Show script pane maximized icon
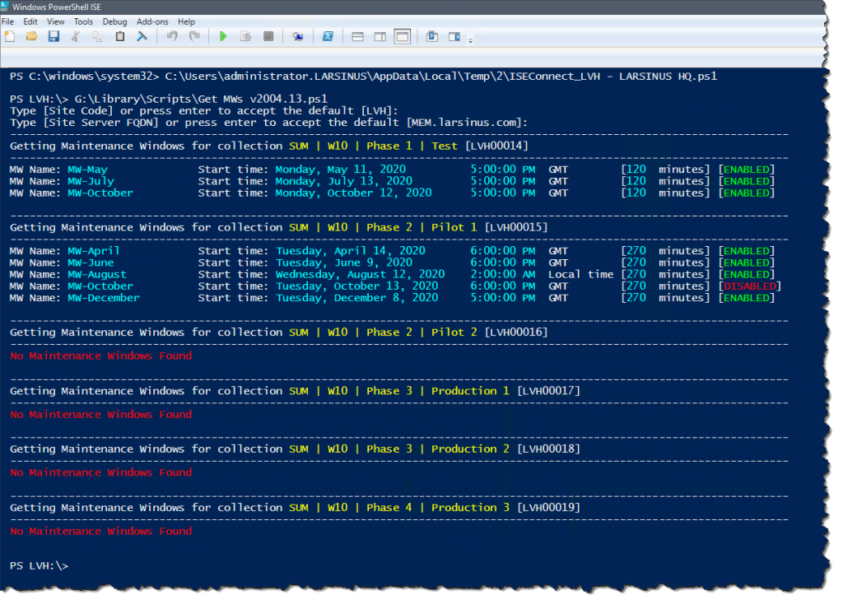 402,36
